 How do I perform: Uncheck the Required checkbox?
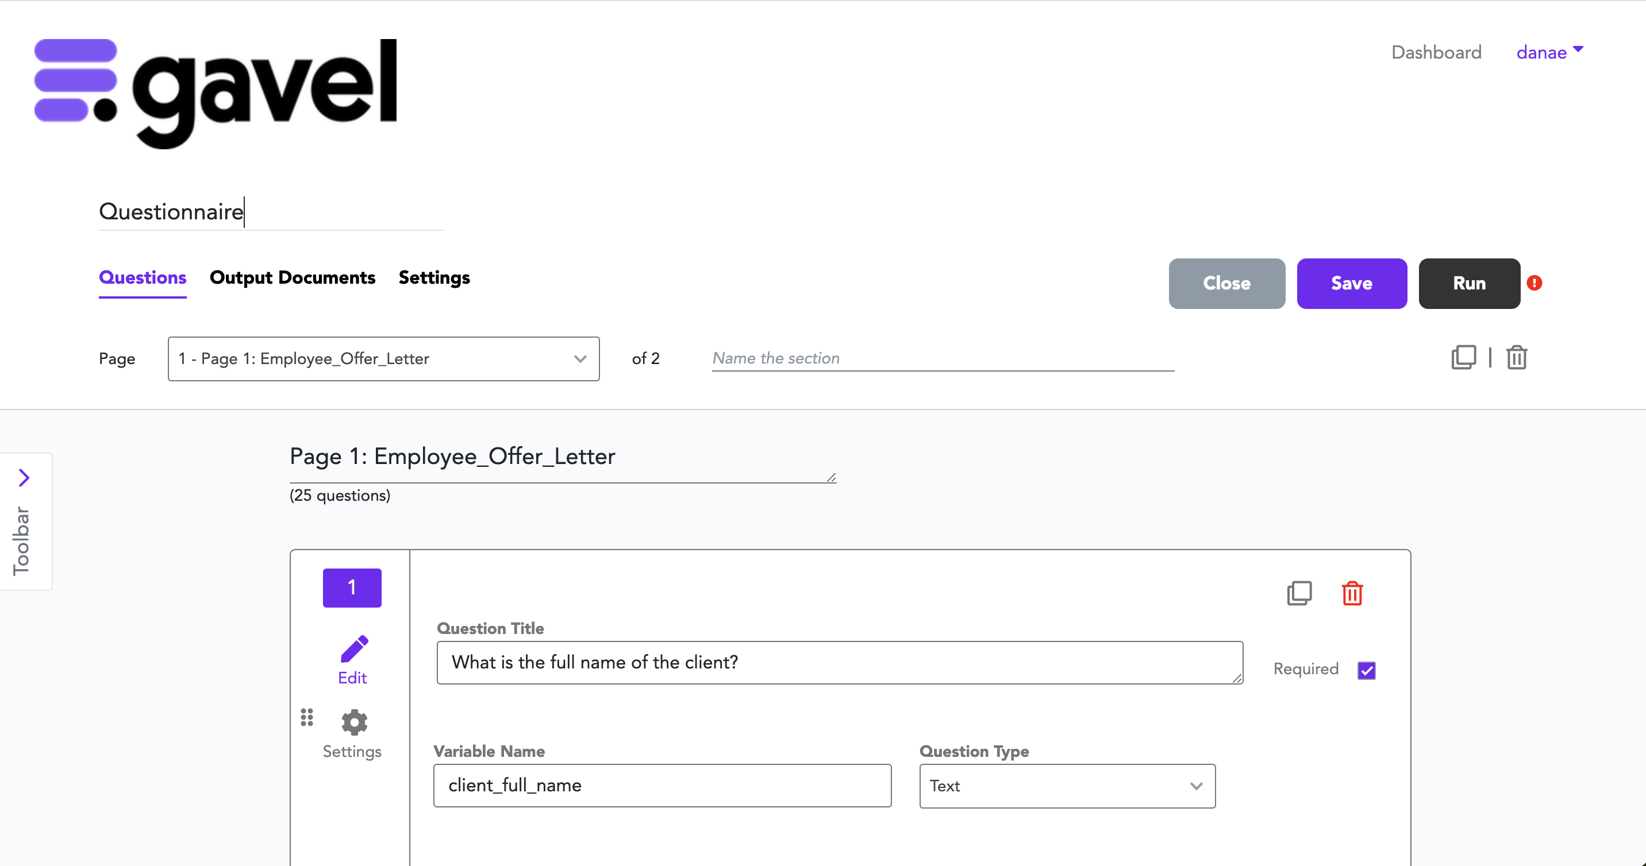click(x=1366, y=671)
